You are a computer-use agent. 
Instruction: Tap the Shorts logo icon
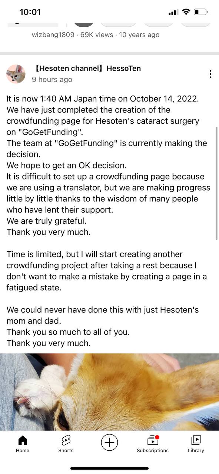pos(66,440)
